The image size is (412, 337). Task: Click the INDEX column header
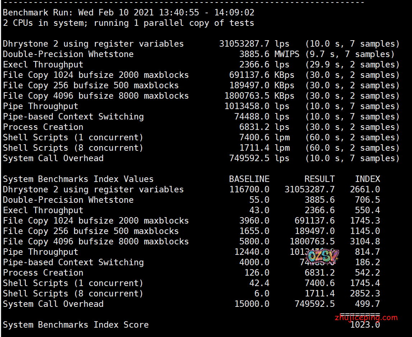[367, 179]
